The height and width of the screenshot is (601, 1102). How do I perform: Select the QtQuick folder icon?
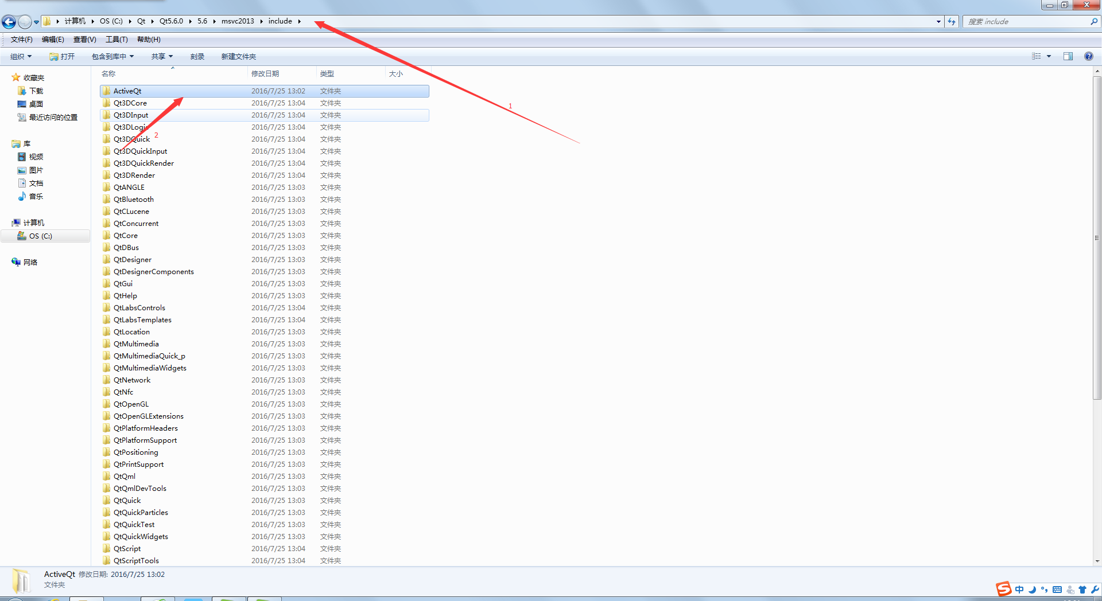107,500
